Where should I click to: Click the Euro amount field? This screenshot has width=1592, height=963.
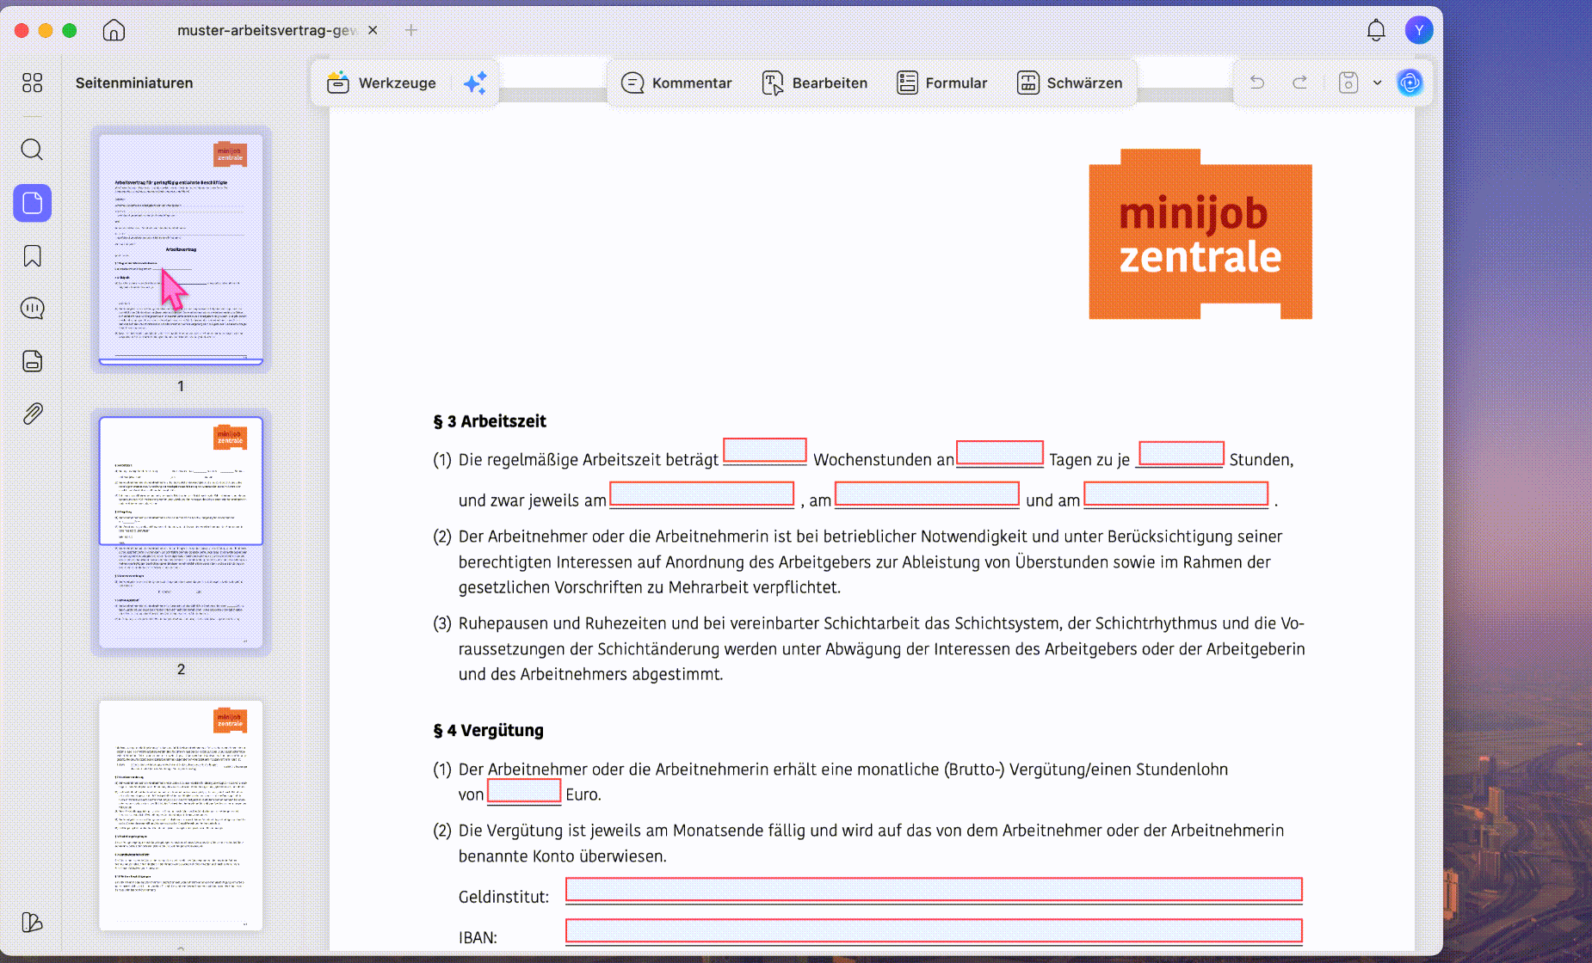524,790
